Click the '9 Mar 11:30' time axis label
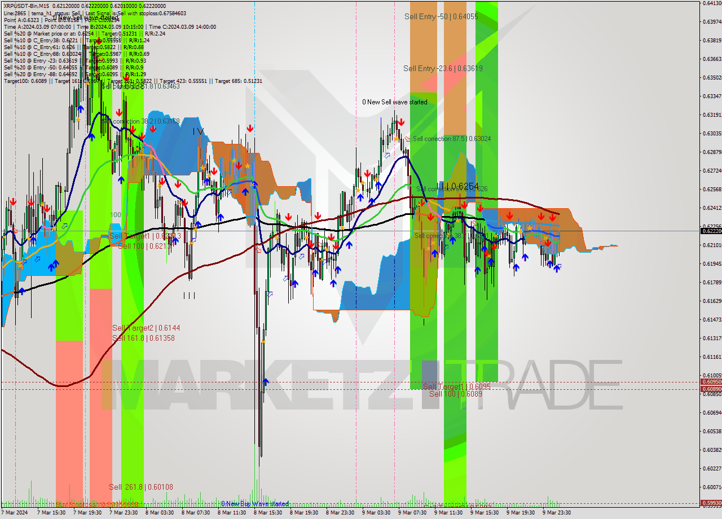 coord(448,513)
